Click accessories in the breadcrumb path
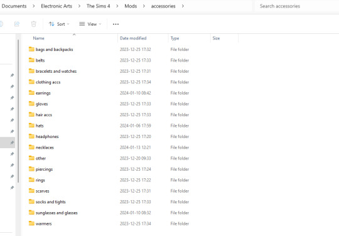 [163, 6]
